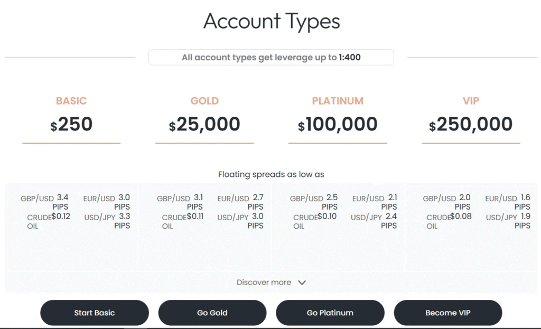Click the leverage up to 1:400 banner

(x=271, y=58)
